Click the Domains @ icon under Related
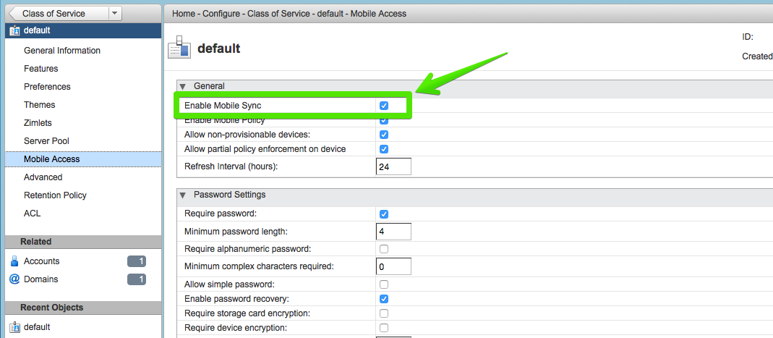 [14, 279]
